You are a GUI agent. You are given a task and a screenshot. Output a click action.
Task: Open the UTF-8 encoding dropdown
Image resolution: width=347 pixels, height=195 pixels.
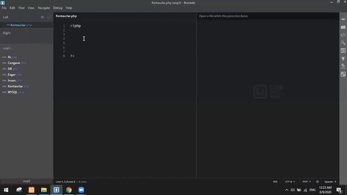(x=290, y=181)
